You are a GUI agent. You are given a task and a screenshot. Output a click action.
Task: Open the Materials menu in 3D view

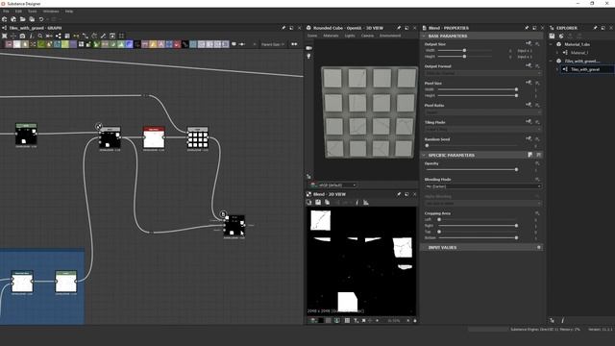[331, 36]
